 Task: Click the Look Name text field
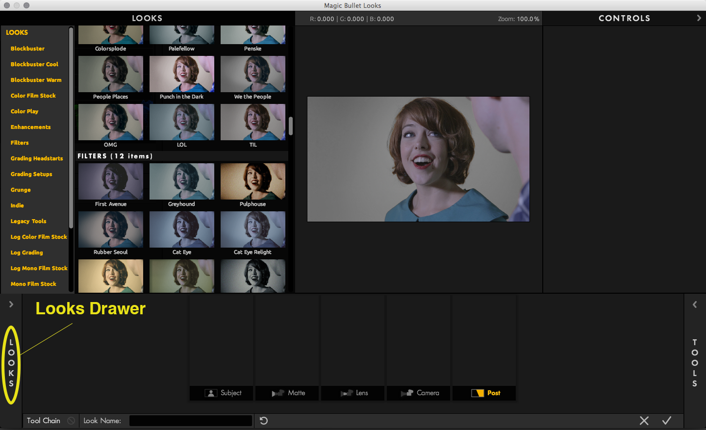coord(191,421)
